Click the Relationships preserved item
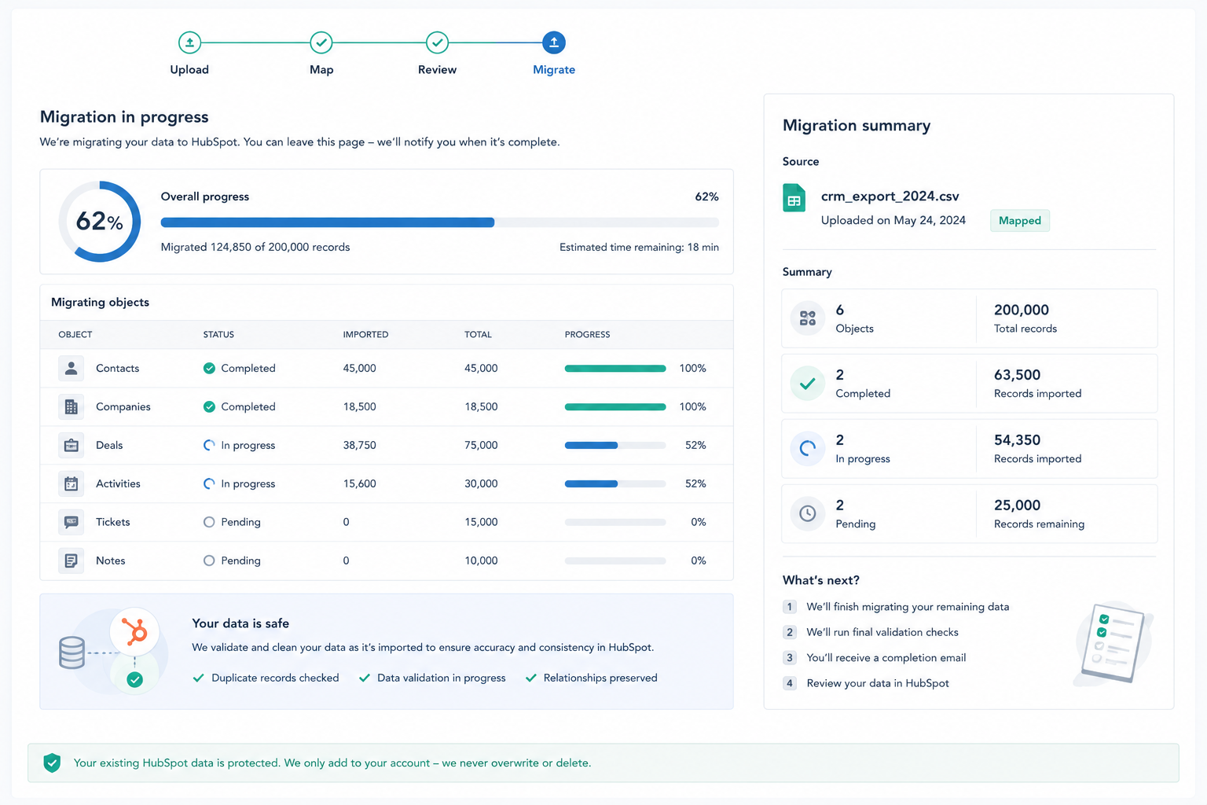The width and height of the screenshot is (1207, 805). tap(592, 678)
